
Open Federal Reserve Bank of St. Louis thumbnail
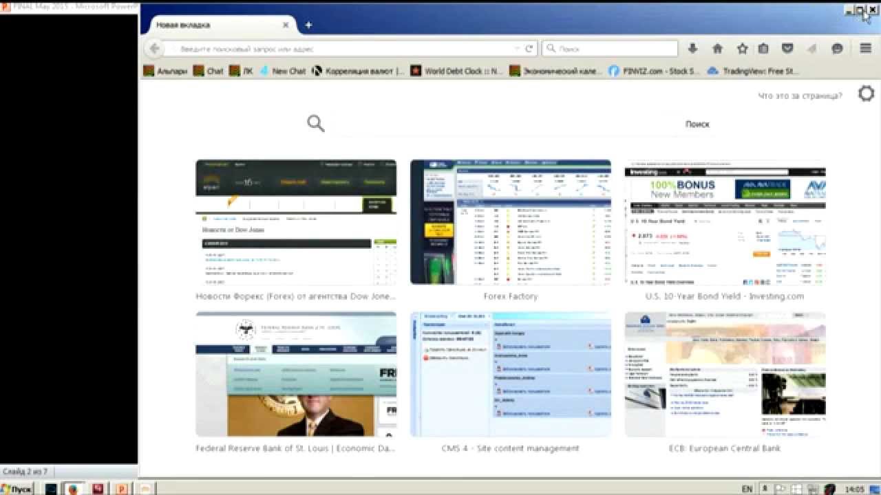point(296,374)
